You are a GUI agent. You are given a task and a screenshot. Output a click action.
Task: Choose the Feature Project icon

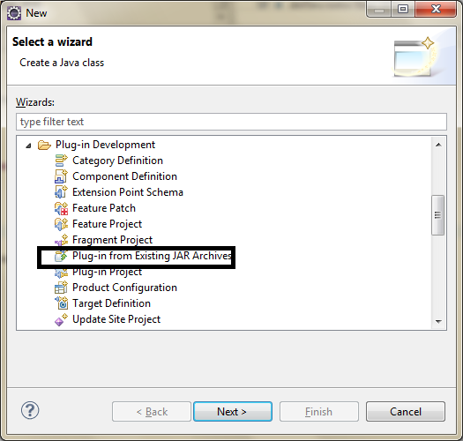61,224
